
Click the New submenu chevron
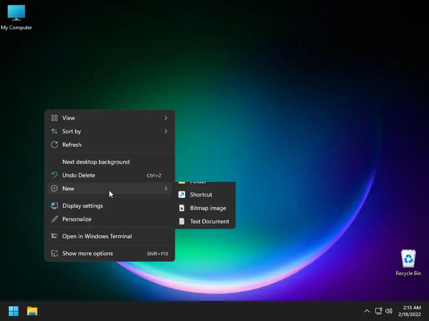(x=166, y=189)
